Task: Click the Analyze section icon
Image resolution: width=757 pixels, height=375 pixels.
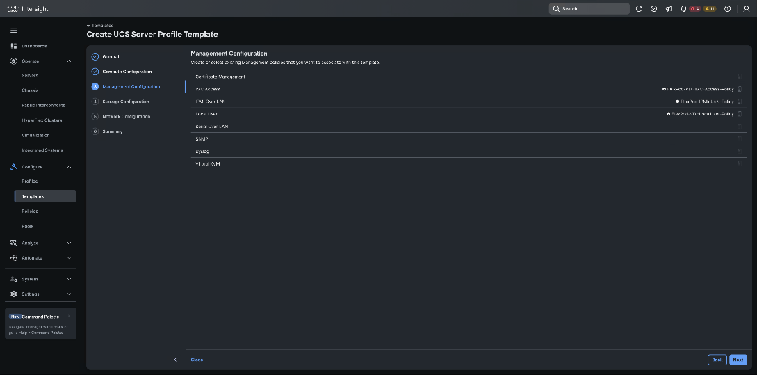Action: click(13, 243)
